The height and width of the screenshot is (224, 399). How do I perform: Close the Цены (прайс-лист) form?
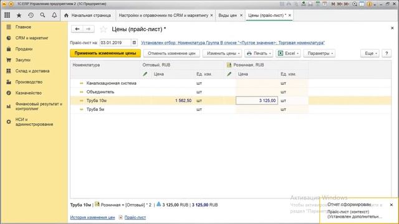[392, 28]
